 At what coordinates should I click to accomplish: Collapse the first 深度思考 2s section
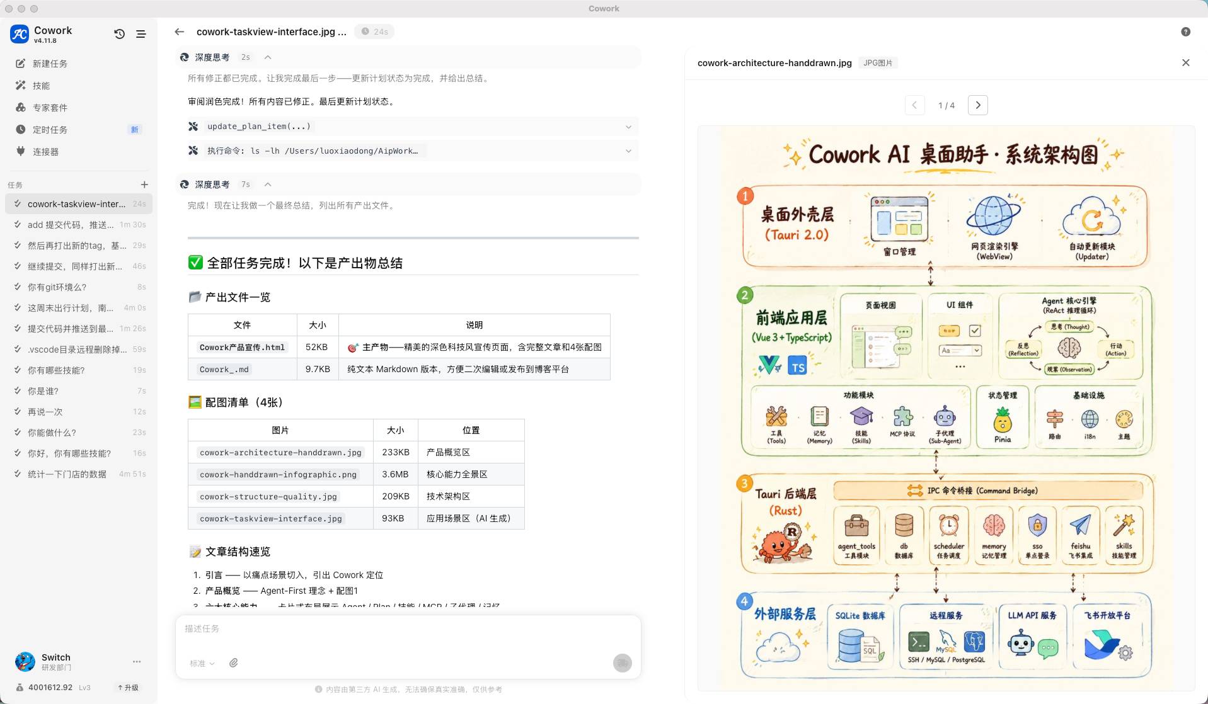point(268,57)
